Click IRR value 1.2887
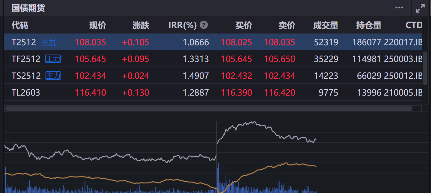The width and height of the screenshot is (431, 193). 196,92
